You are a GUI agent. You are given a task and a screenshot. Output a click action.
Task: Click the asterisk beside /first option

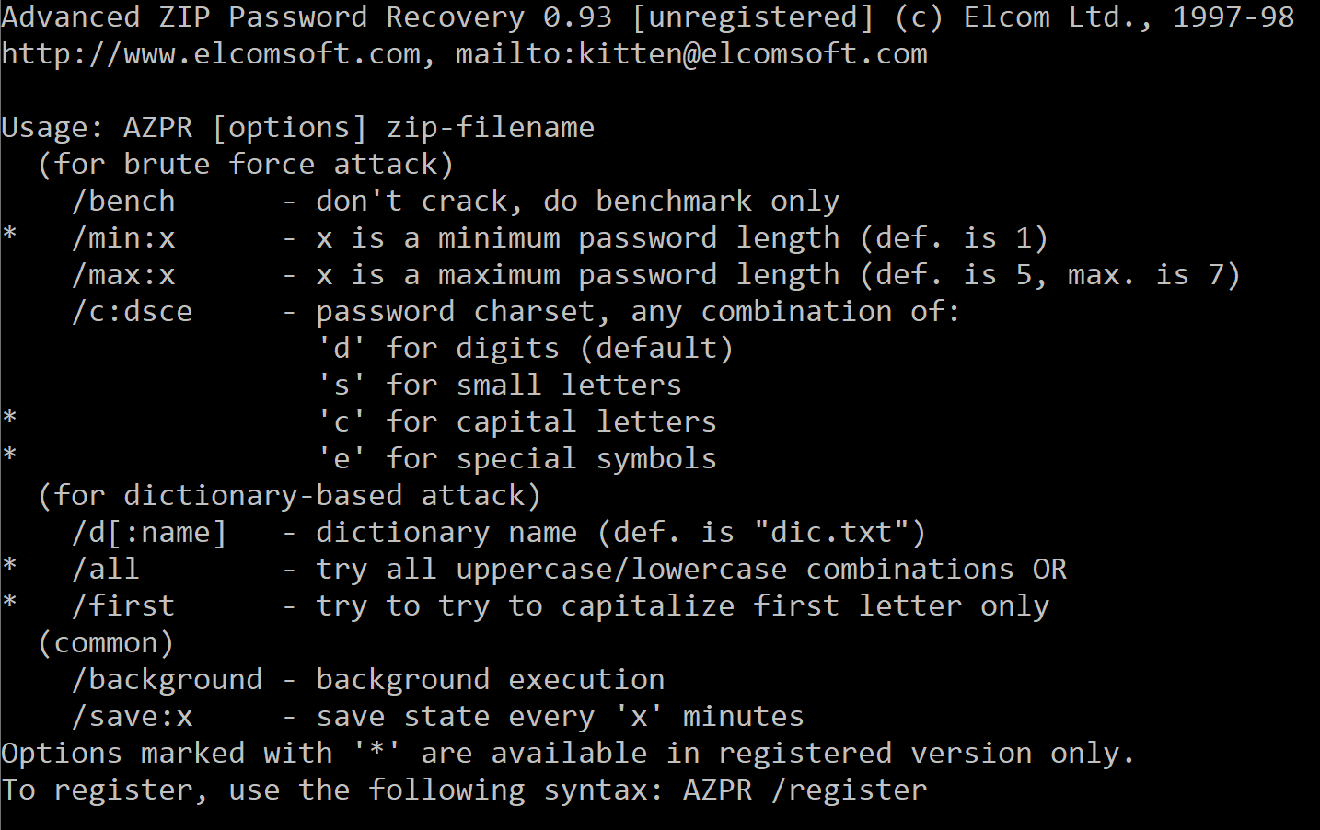(9, 603)
